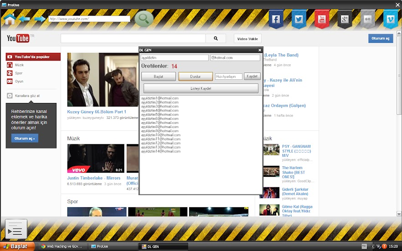Open Justin Timberlake - Mirrors title link
The width and height of the screenshot is (402, 251).
[x=93, y=178]
